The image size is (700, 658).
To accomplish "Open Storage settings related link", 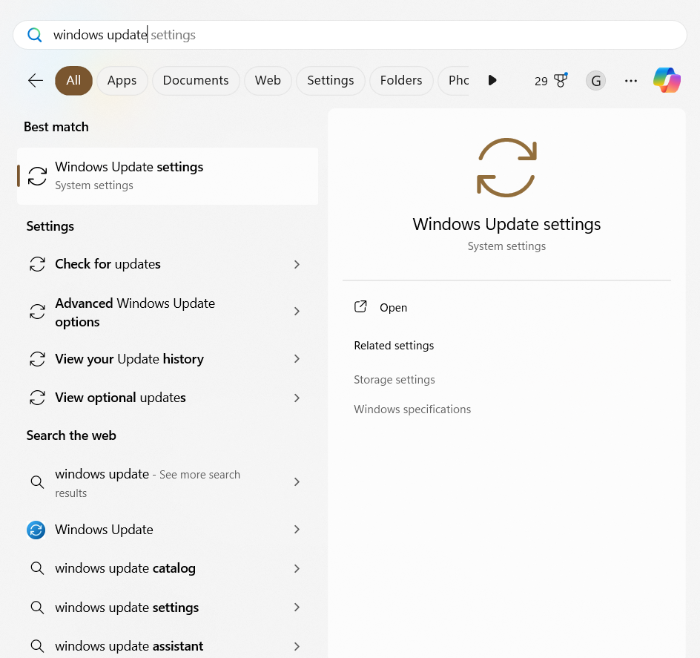I will click(394, 380).
